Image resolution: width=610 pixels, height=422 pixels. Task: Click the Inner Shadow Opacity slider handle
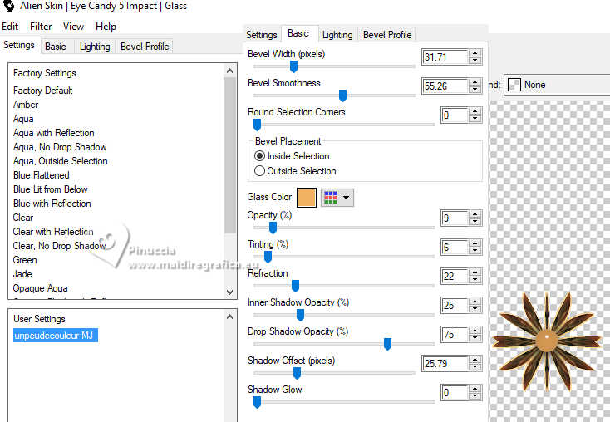300,315
